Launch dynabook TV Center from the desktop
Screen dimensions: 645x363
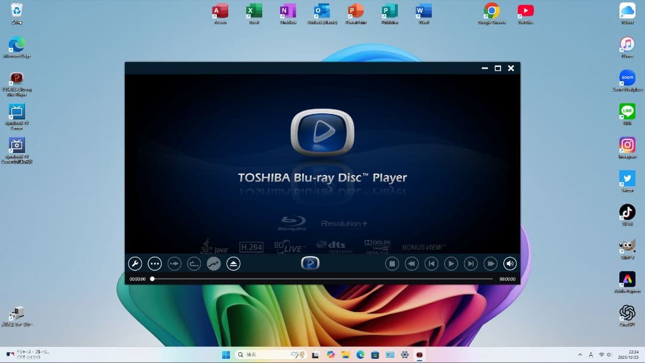pos(16,115)
